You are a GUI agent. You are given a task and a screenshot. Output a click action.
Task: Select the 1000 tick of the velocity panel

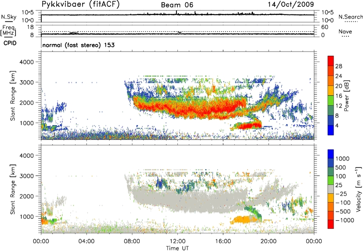(26, 217)
